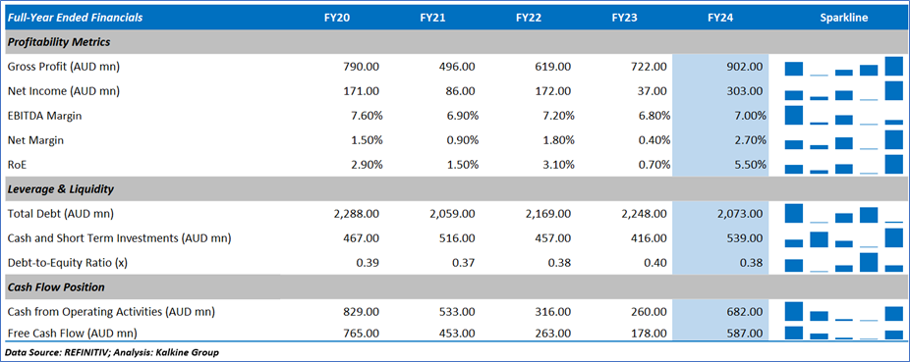The height and width of the screenshot is (362, 910).
Task: Select the Leverage & Liquidity section row
Action: [x=454, y=188]
